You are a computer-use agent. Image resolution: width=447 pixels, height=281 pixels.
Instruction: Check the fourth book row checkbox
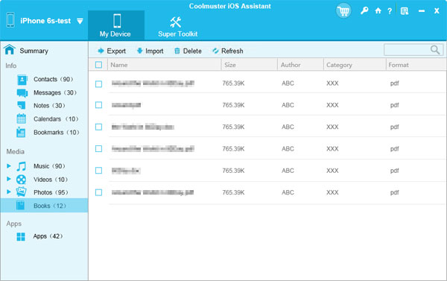coord(98,148)
